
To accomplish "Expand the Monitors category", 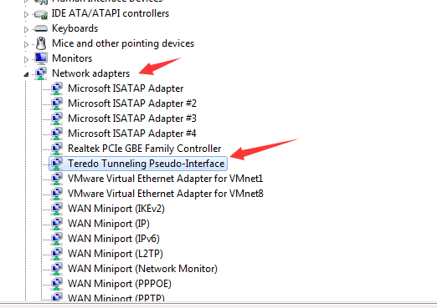I will [x=26, y=59].
